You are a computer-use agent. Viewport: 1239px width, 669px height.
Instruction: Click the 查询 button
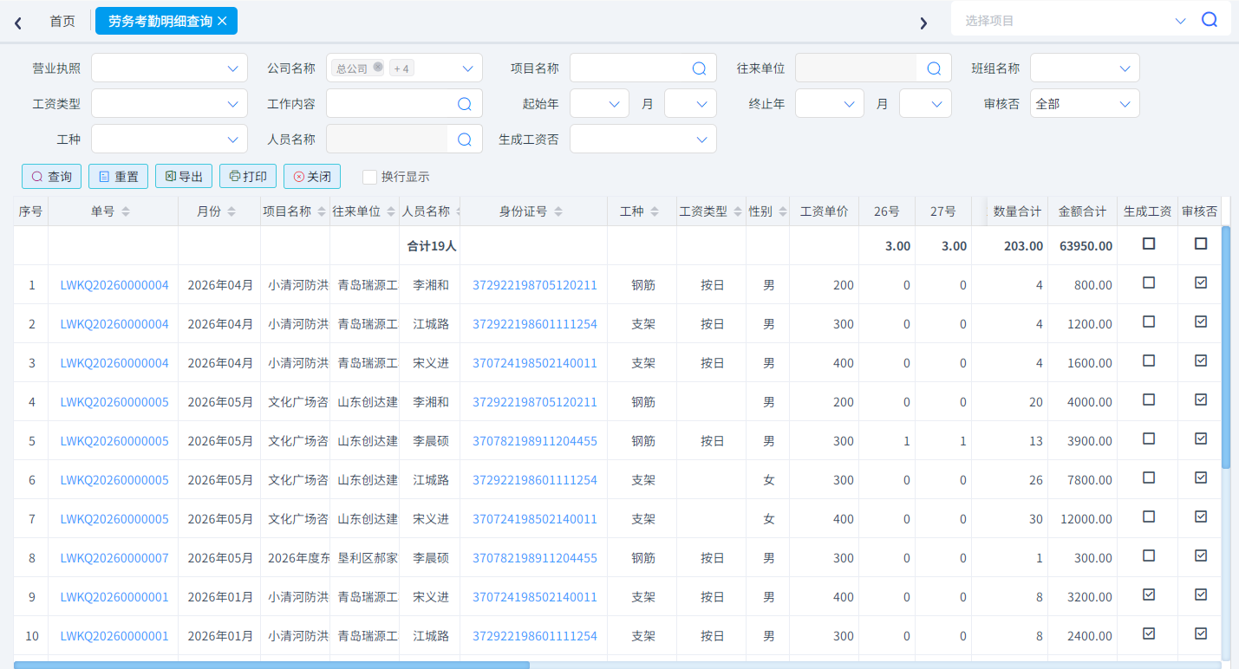click(52, 177)
